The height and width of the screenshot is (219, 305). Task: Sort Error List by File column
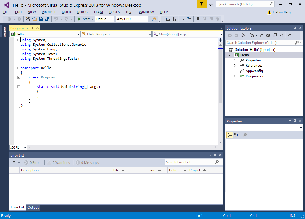129,170
